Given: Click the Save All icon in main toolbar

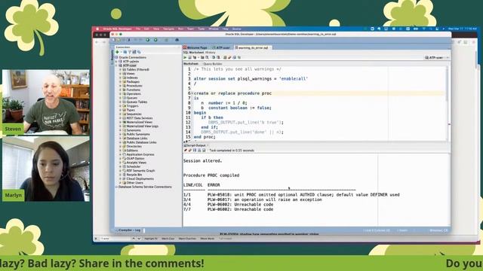Looking at the screenshot, I should [129, 40].
